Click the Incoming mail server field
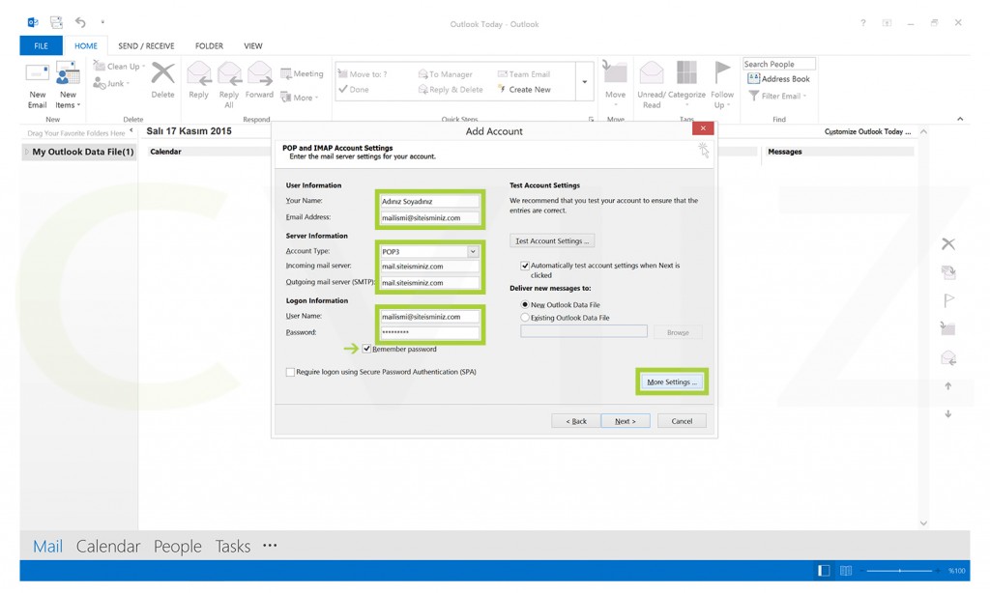Image resolution: width=990 pixels, height=593 pixels. [x=429, y=267]
